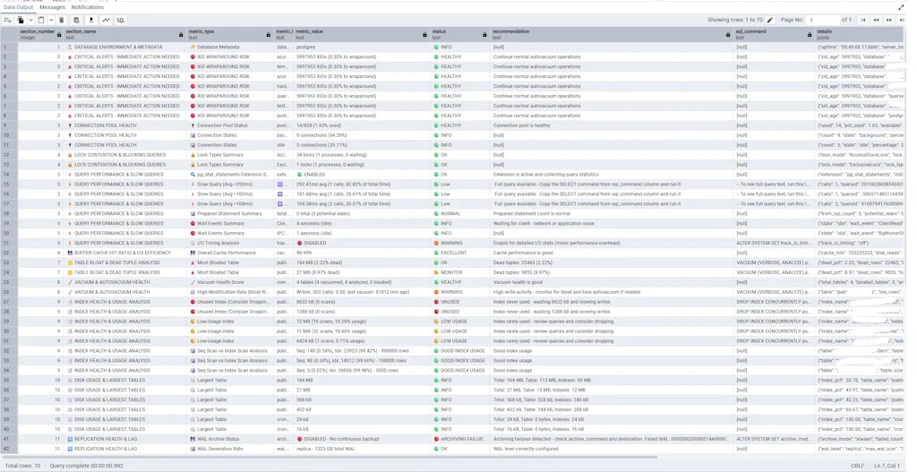Go to the last page
The height and width of the screenshot is (472, 917).
(902, 20)
